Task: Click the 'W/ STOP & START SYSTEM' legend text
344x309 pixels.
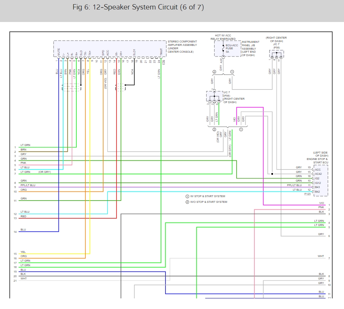Action: (208, 196)
